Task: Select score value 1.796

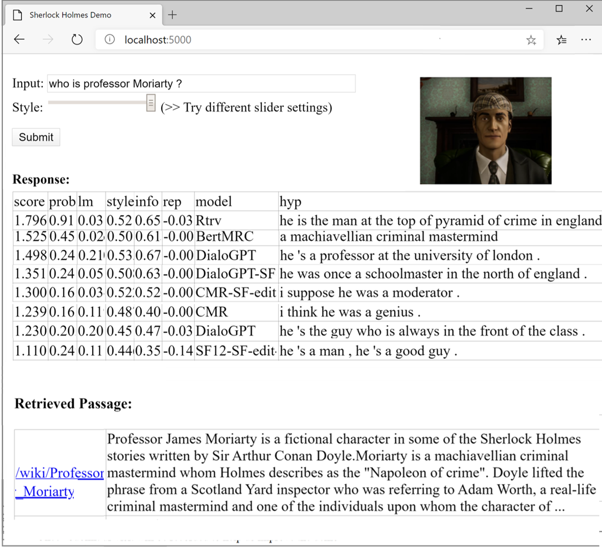Action: click(x=30, y=221)
